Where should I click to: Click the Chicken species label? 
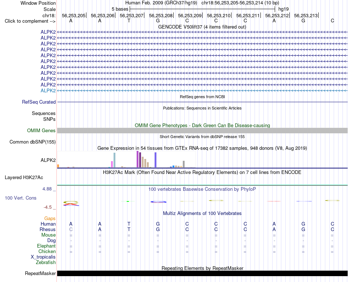pyautogui.click(x=47, y=251)
